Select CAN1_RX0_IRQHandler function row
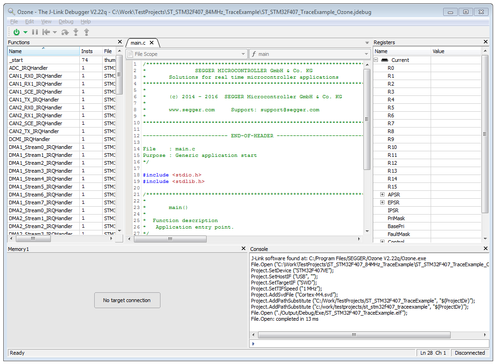The height and width of the screenshot is (364, 495). click(62, 76)
